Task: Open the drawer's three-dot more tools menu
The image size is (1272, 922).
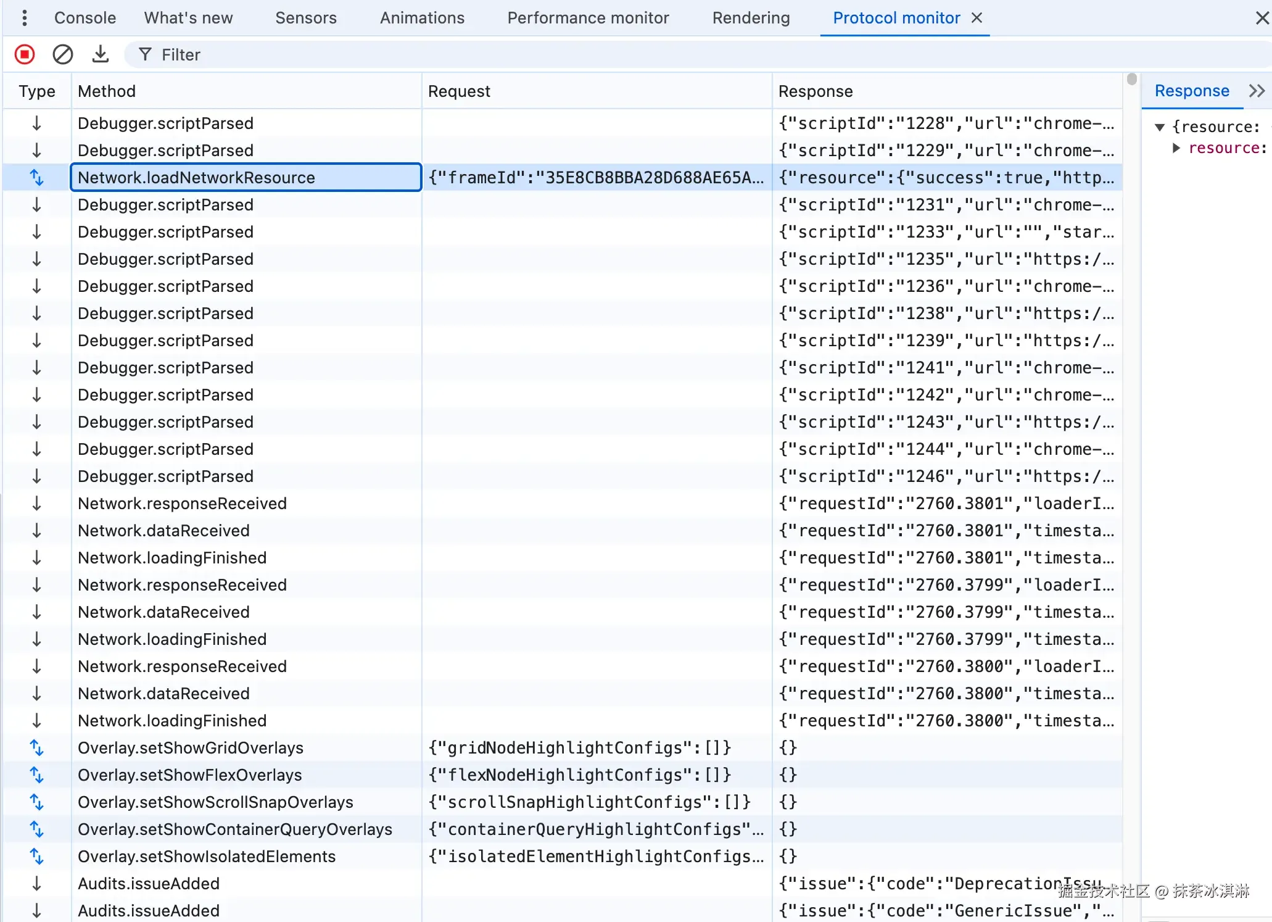Action: pos(25,18)
